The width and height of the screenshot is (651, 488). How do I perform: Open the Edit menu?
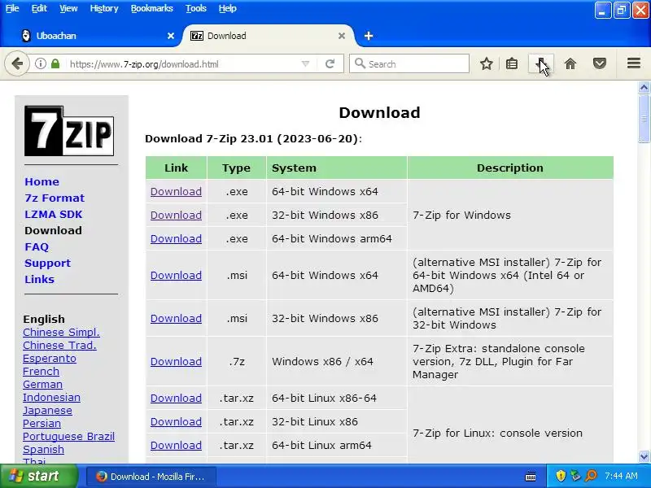[39, 8]
